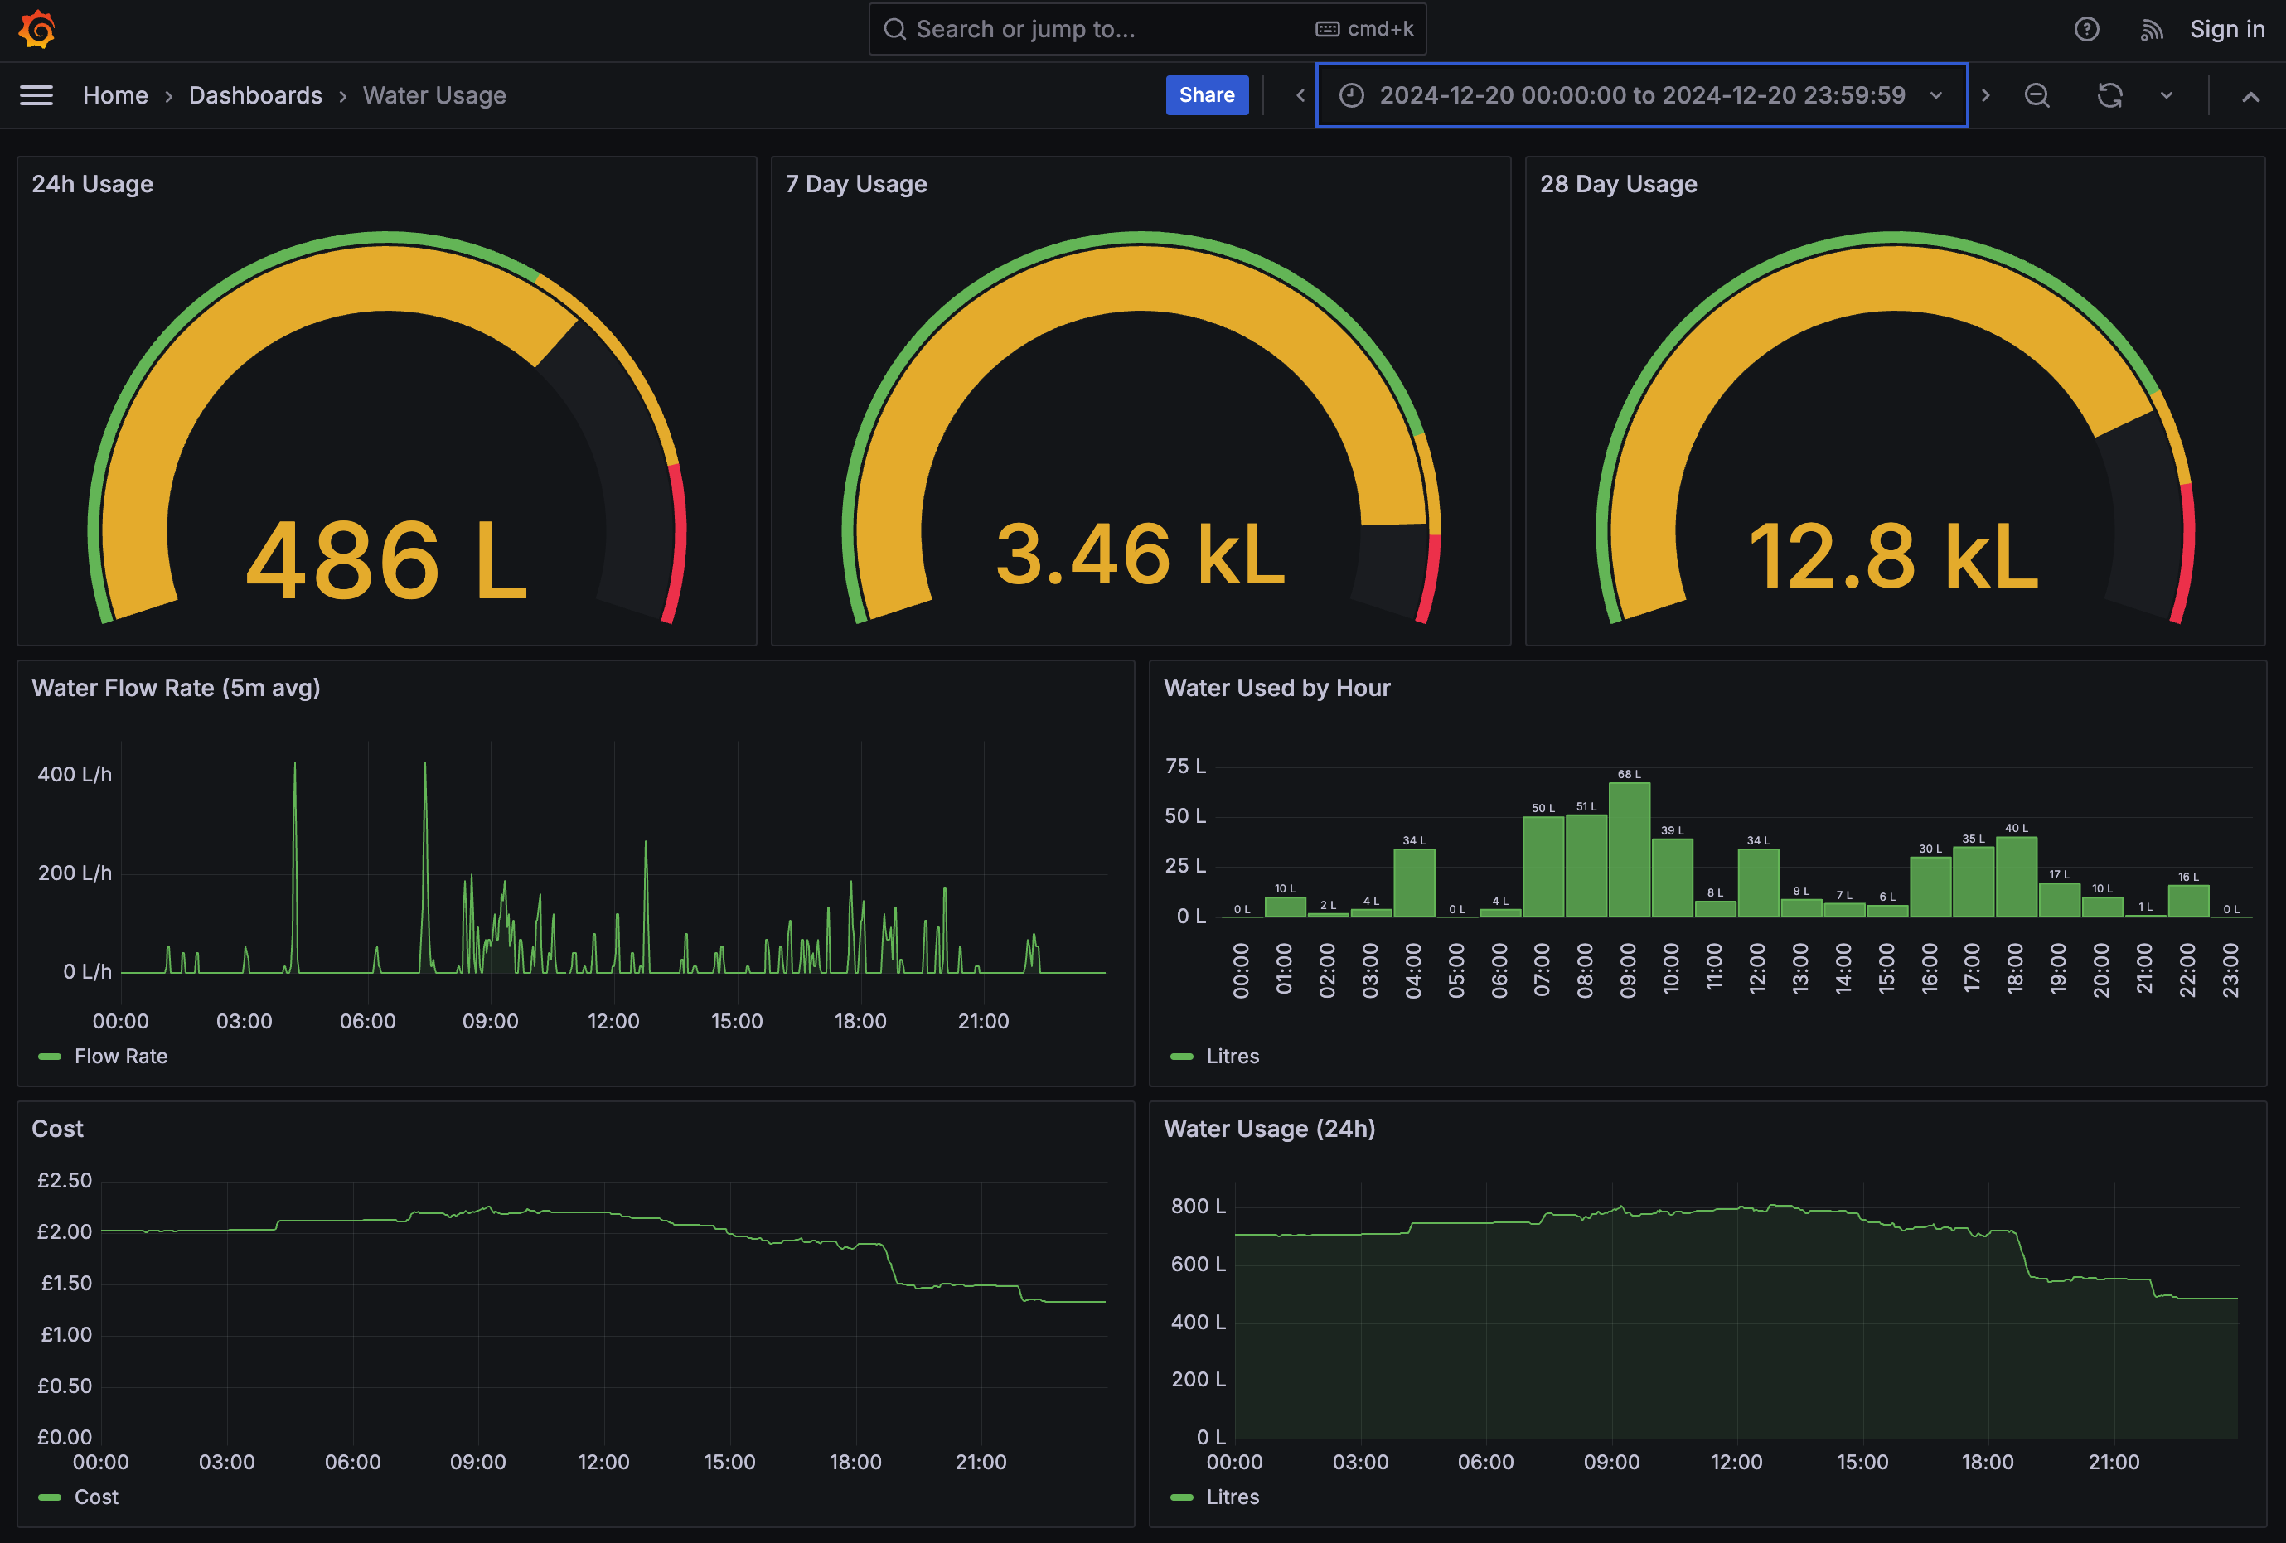2286x1543 pixels.
Task: Click the 16 L bar at 22:00
Action: 2189,901
